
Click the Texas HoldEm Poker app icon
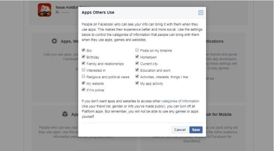tap(45, 10)
